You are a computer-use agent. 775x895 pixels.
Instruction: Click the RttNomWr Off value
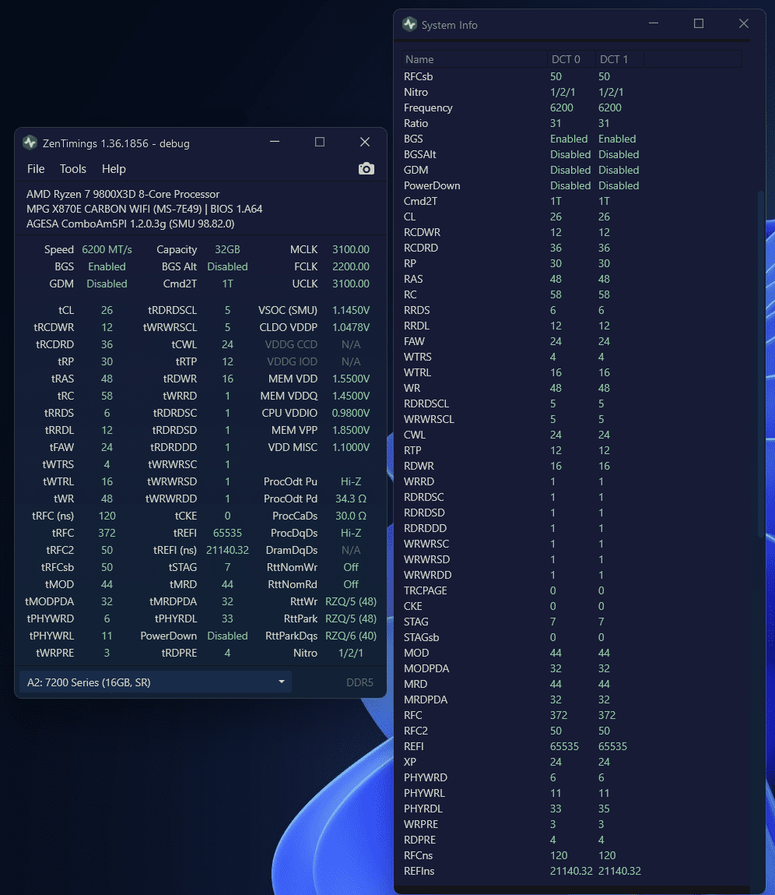[x=351, y=567]
